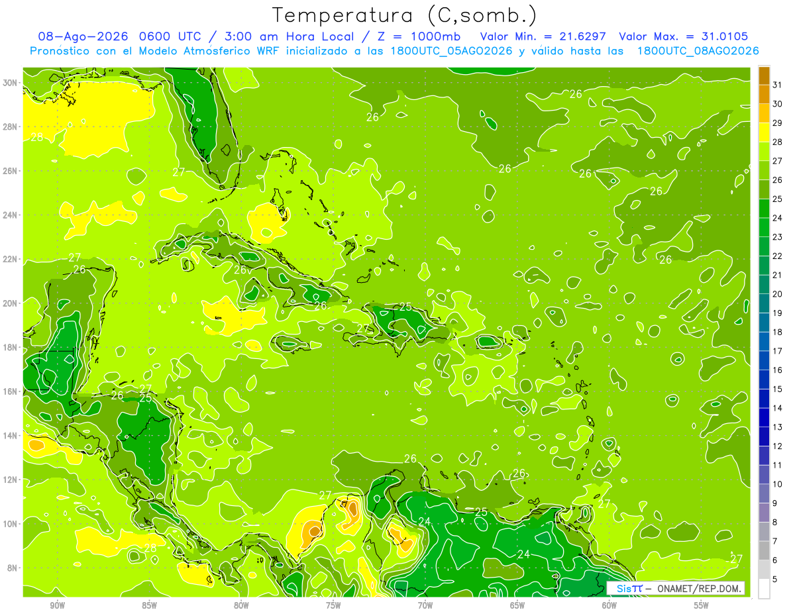
Task: Click the '18' label on the color scale
Action: [x=778, y=332]
